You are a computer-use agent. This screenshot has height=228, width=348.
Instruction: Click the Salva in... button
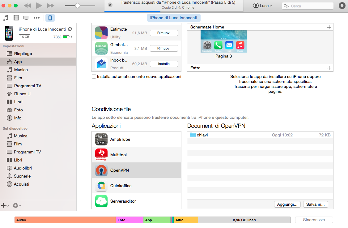[315, 204]
